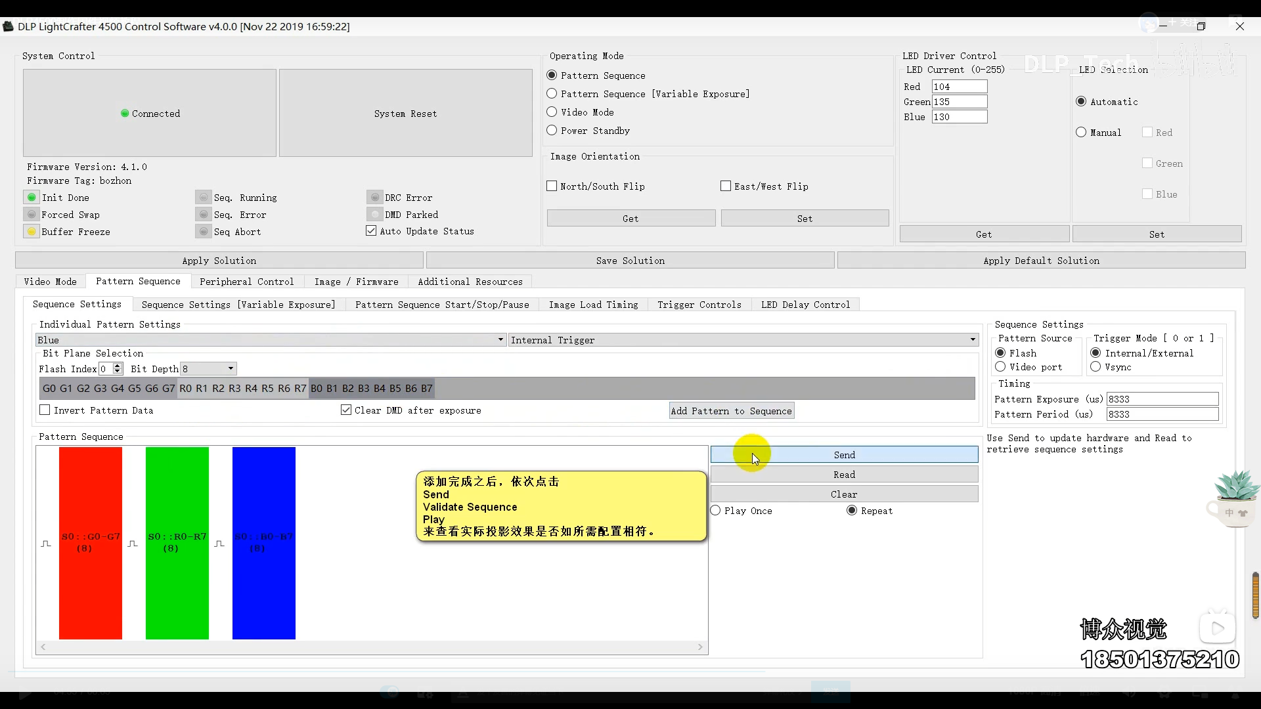This screenshot has height=709, width=1261.
Task: Uncheck Clear DMD after exposure
Action: click(346, 410)
